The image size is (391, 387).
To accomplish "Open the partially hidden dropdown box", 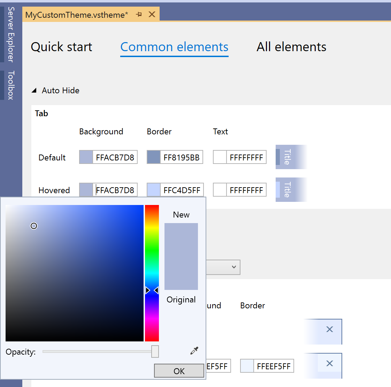I will tap(223, 267).
